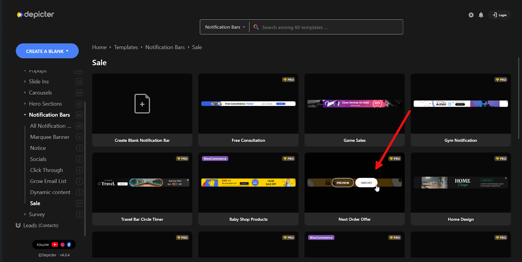Go to Templates in the breadcrumb
This screenshot has width=522, height=262.
coord(126,47)
